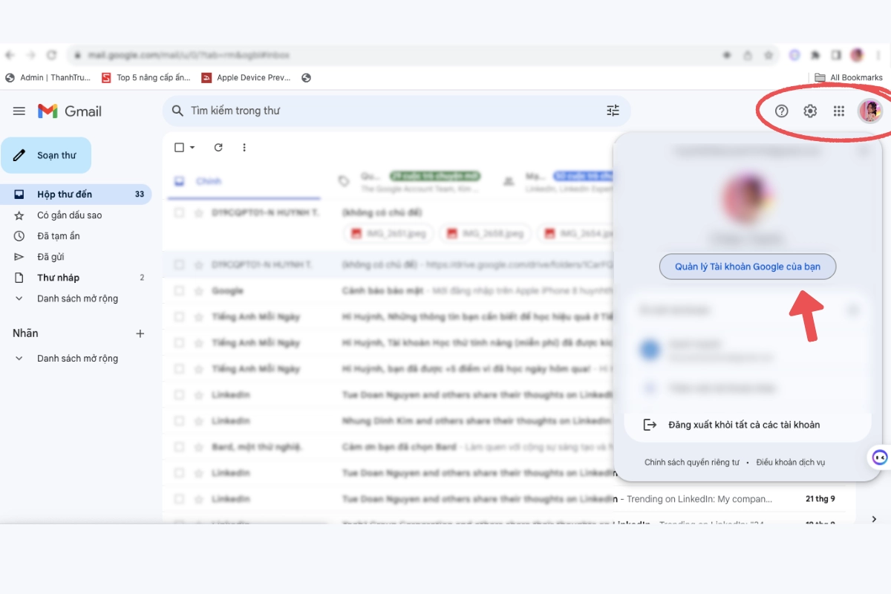Toggle the select-all messages checkbox
This screenshot has height=594, width=891.
tap(177, 147)
